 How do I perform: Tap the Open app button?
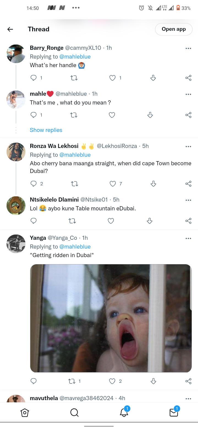[174, 29]
